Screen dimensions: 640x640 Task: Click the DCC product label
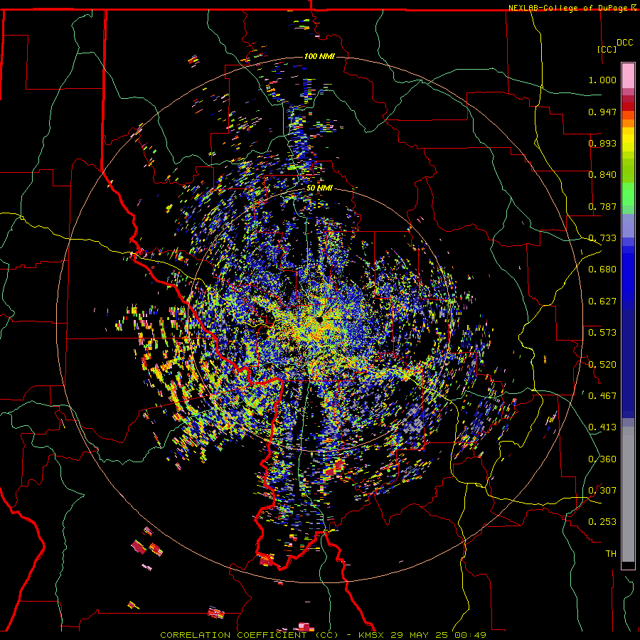[624, 43]
